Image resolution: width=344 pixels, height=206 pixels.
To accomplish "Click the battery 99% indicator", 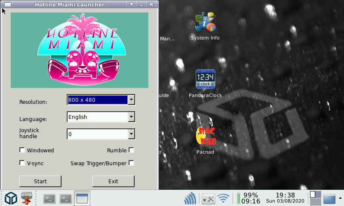I will click(x=249, y=198).
